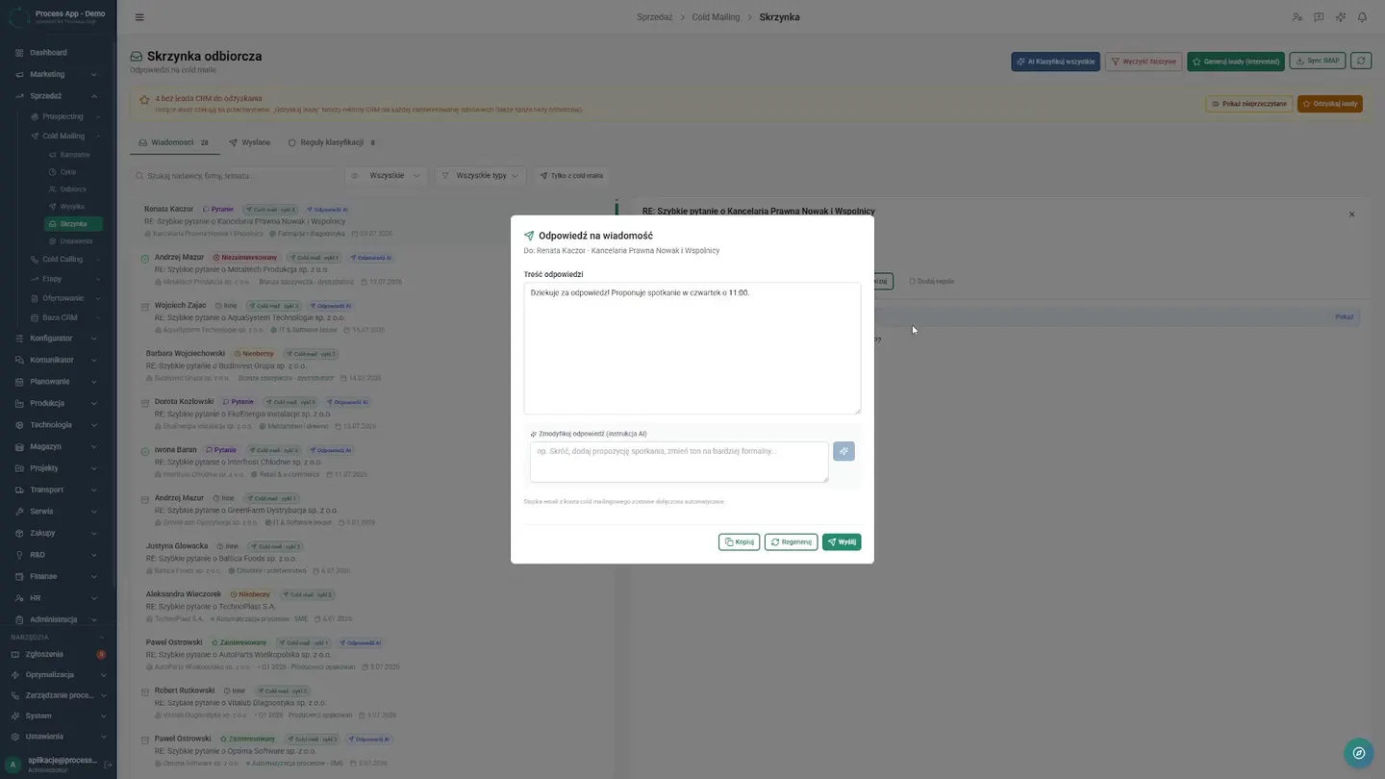
Task: Open the Dashboard sidebar item
Action: [58, 53]
